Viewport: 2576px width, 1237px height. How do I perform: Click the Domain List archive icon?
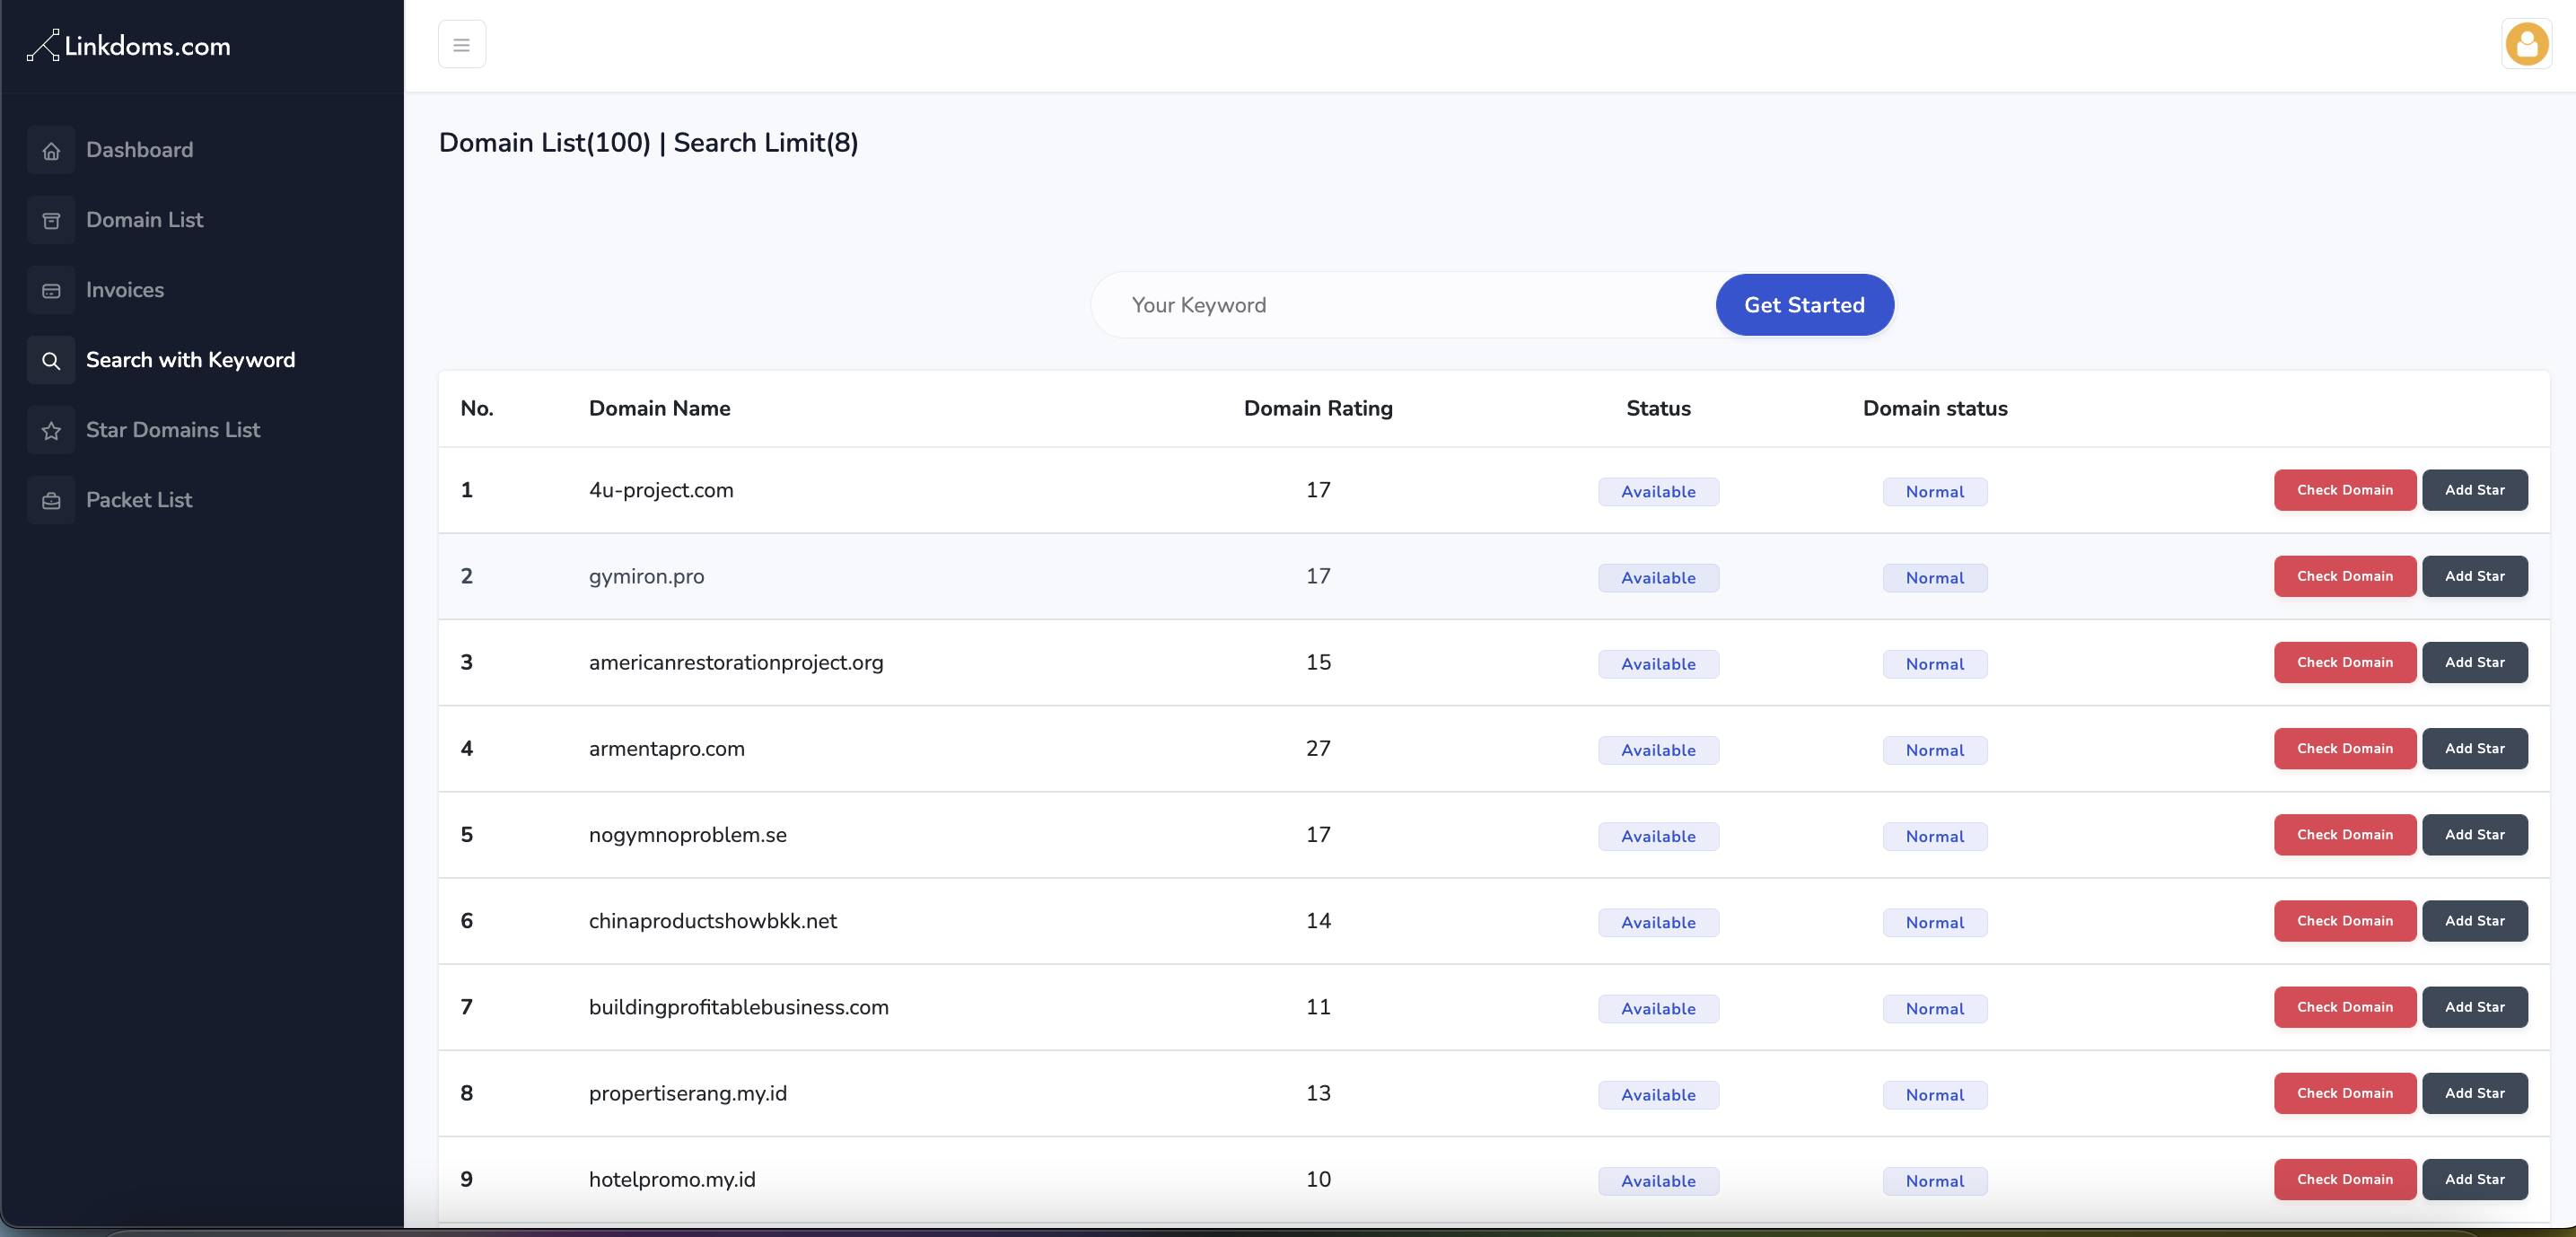click(51, 221)
